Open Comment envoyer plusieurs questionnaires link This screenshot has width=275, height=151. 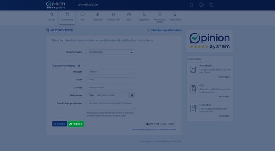pyautogui.click(x=154, y=130)
